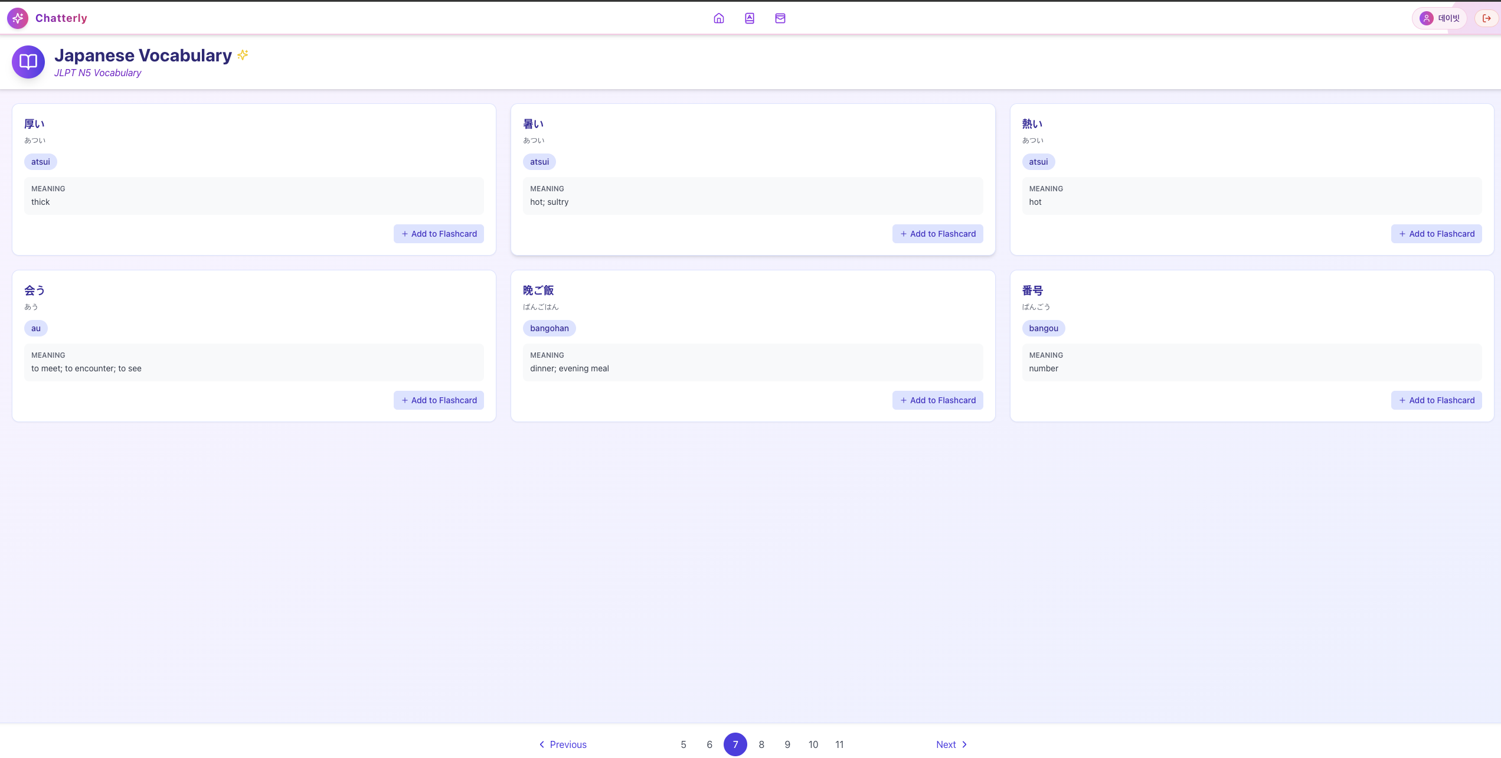
Task: Jump to page 11
Action: pyautogui.click(x=839, y=744)
